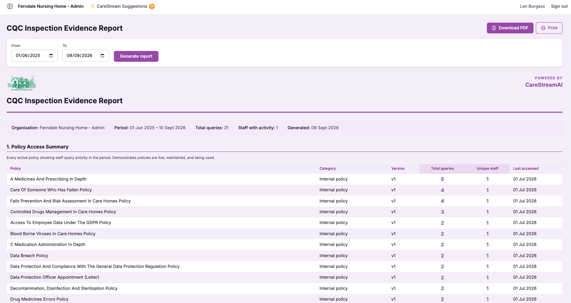Image resolution: width=571 pixels, height=303 pixels.
Task: Click Staff with activity: 1 summary
Action: point(258,128)
